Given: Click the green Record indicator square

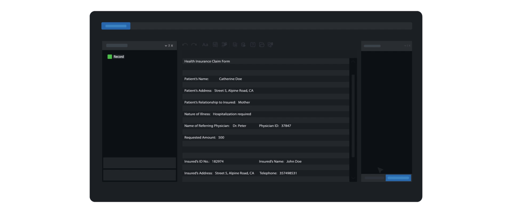Looking at the screenshot, I should coord(110,57).
